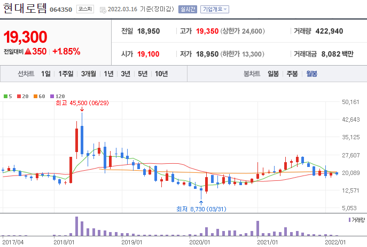Click the 현대로템 stock name heading
Image resolution: width=367 pixels, height=247 pixels.
tap(25, 9)
